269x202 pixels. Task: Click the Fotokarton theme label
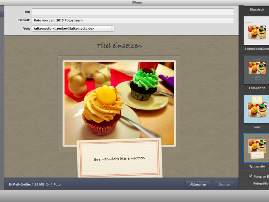pos(257,88)
